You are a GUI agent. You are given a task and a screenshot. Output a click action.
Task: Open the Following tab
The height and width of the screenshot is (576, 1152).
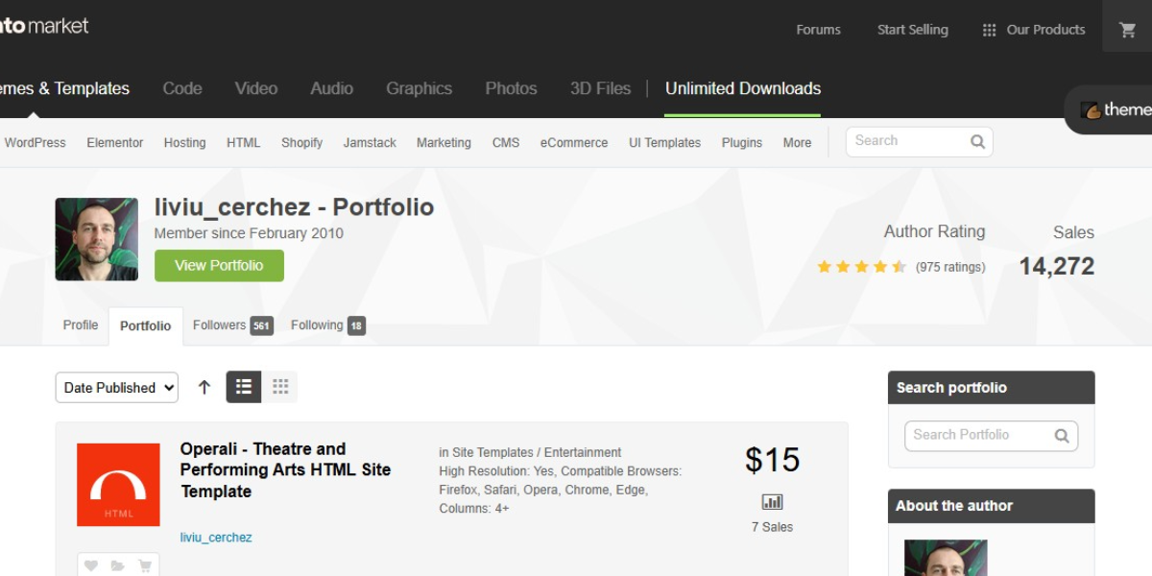(328, 325)
